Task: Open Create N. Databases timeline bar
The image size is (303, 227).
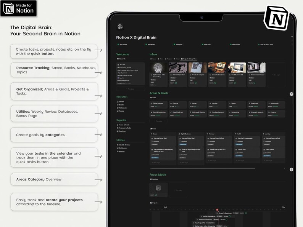Action: coord(231,213)
